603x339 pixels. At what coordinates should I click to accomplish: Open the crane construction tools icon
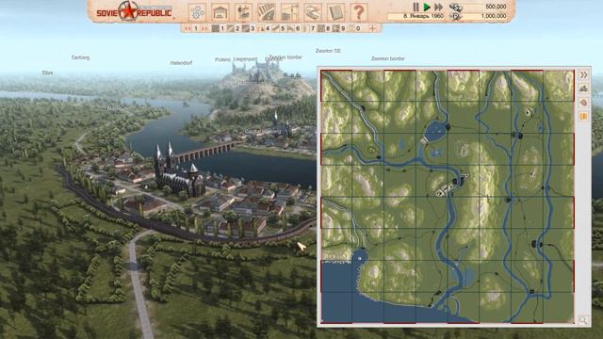coord(289,12)
